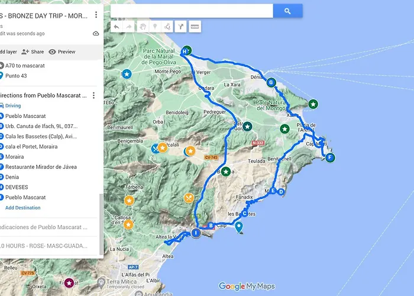
Task: Select the add marker tool
Action: (156, 27)
